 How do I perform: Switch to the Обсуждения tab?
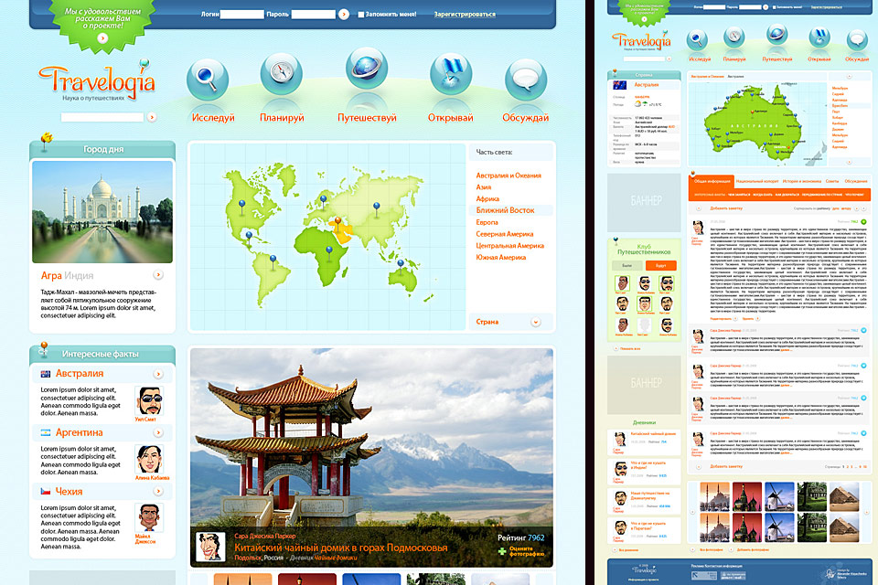(856, 181)
